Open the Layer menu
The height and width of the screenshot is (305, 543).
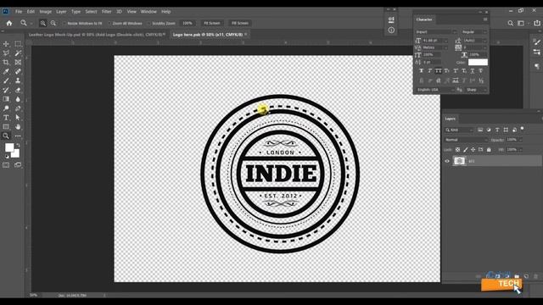point(61,11)
